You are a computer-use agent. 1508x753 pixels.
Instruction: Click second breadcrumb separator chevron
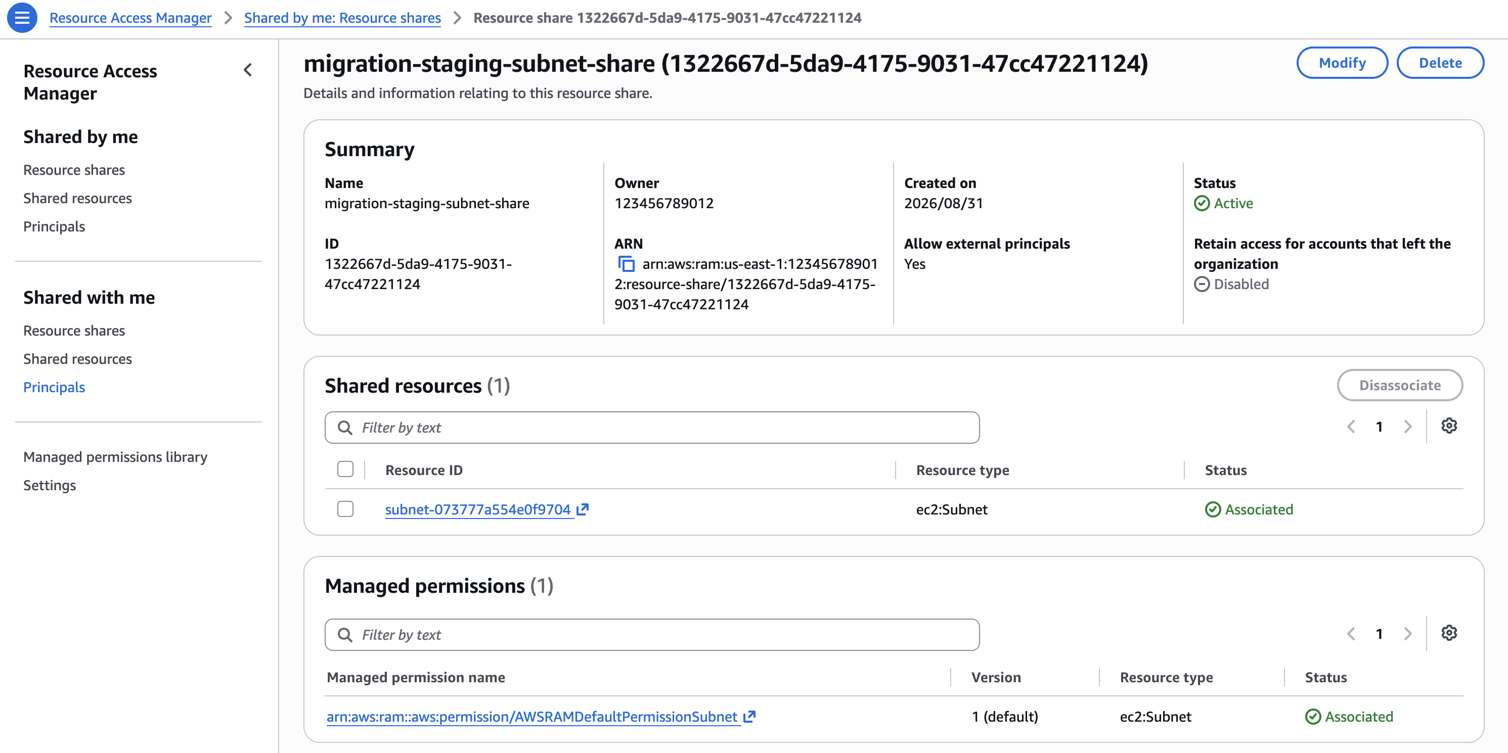click(458, 18)
